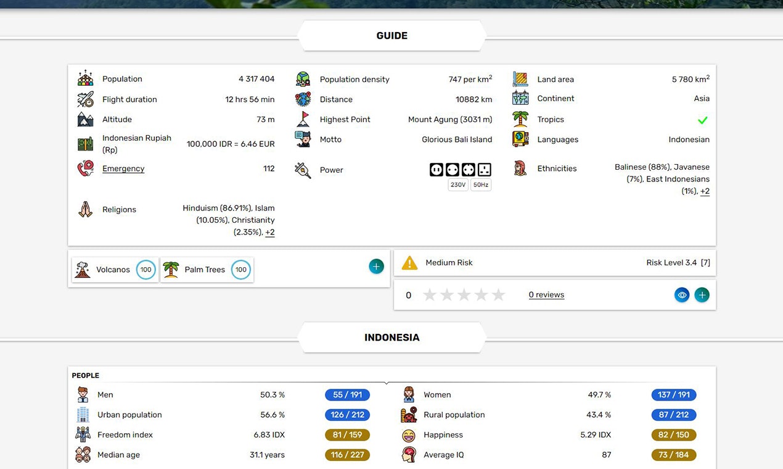Click the fifth rating star
Screen dimensions: 783x469
coord(498,295)
